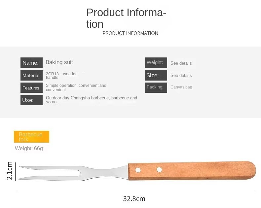The image size is (261, 208).
Task: Select the Name: label box
Action: pos(31,63)
